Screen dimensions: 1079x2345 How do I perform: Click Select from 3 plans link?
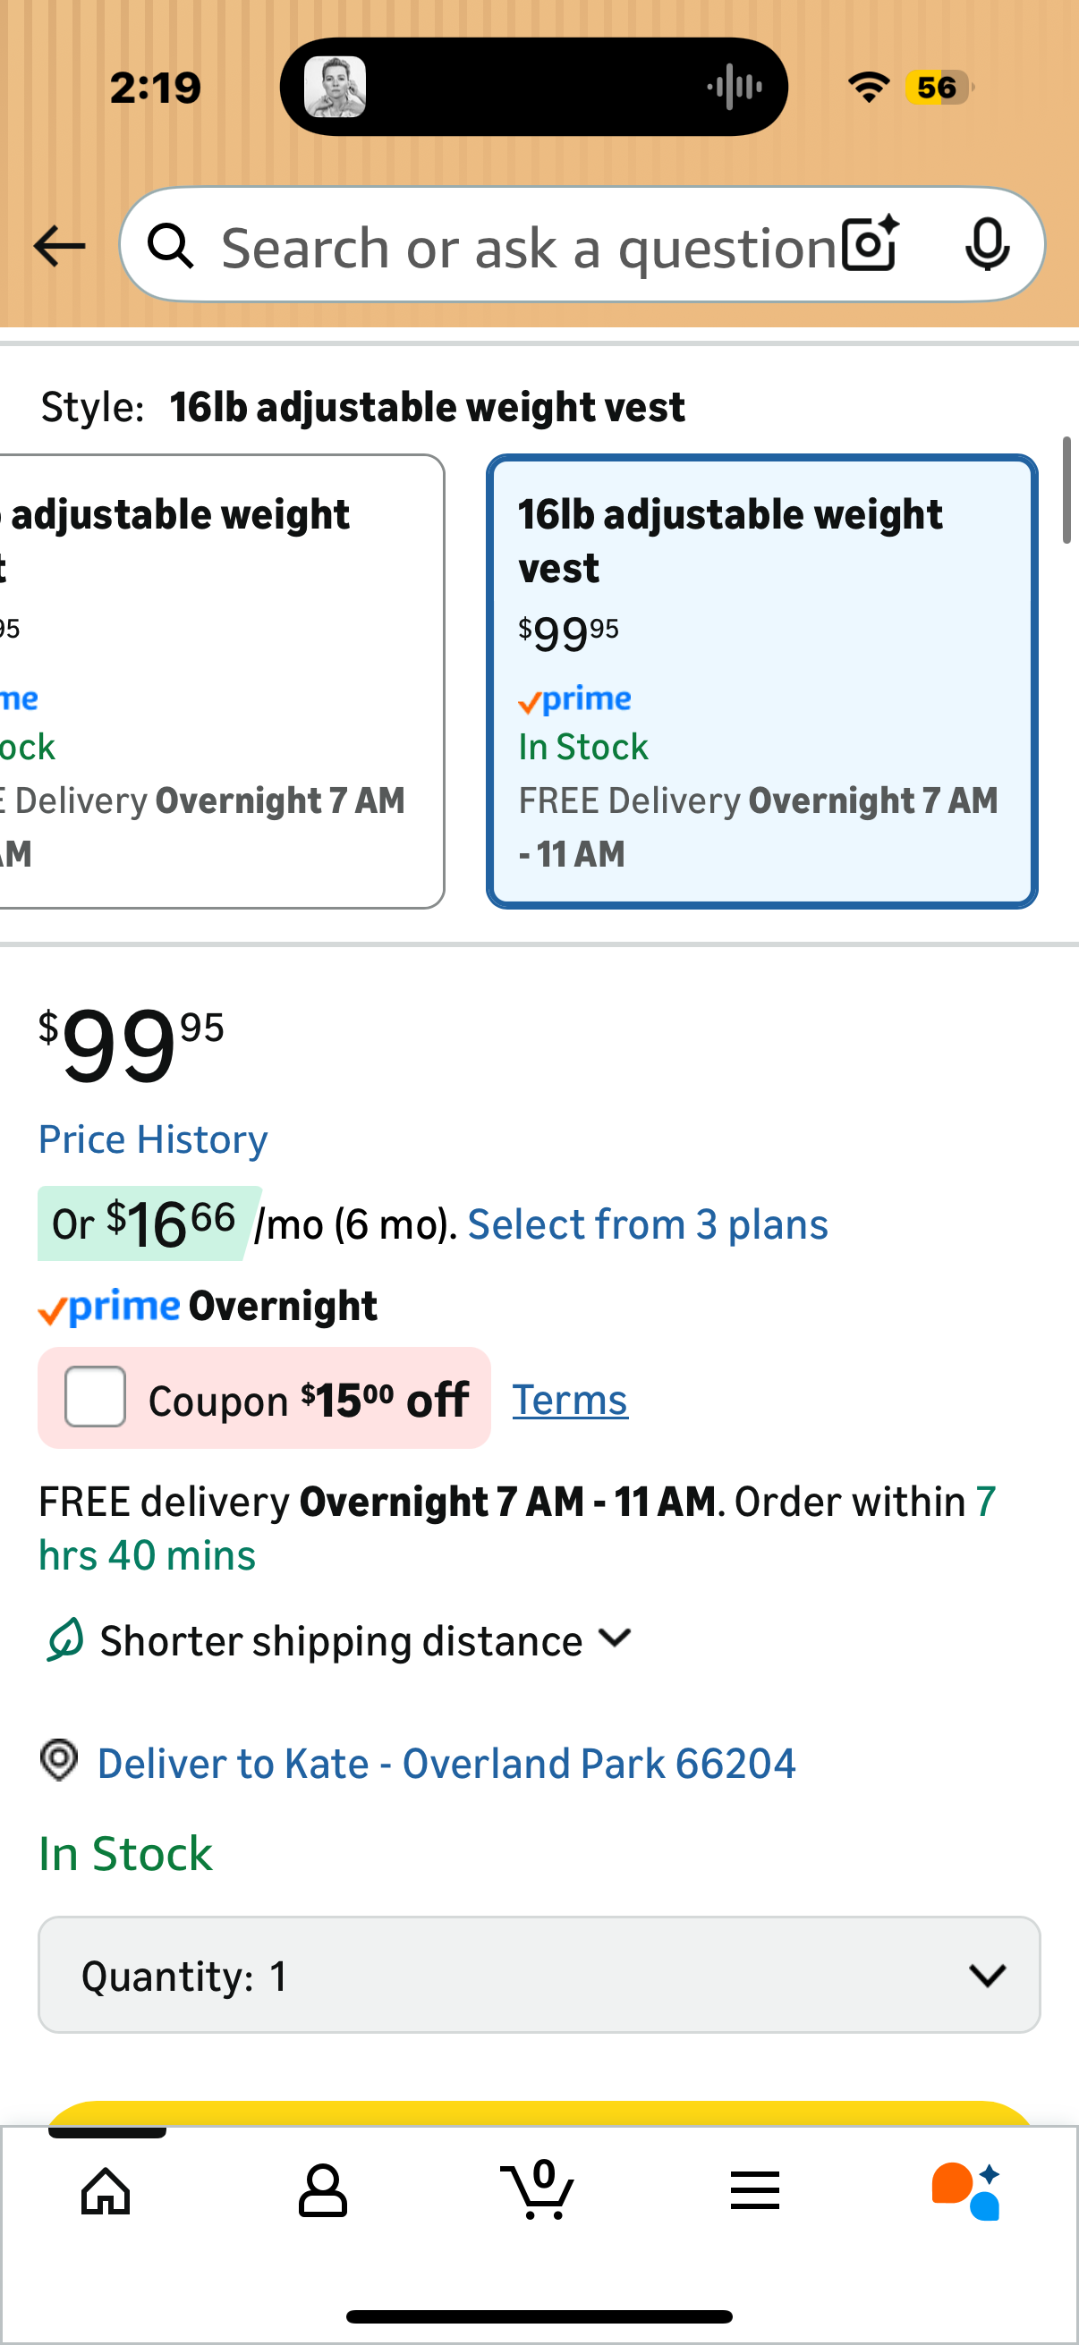point(648,1224)
